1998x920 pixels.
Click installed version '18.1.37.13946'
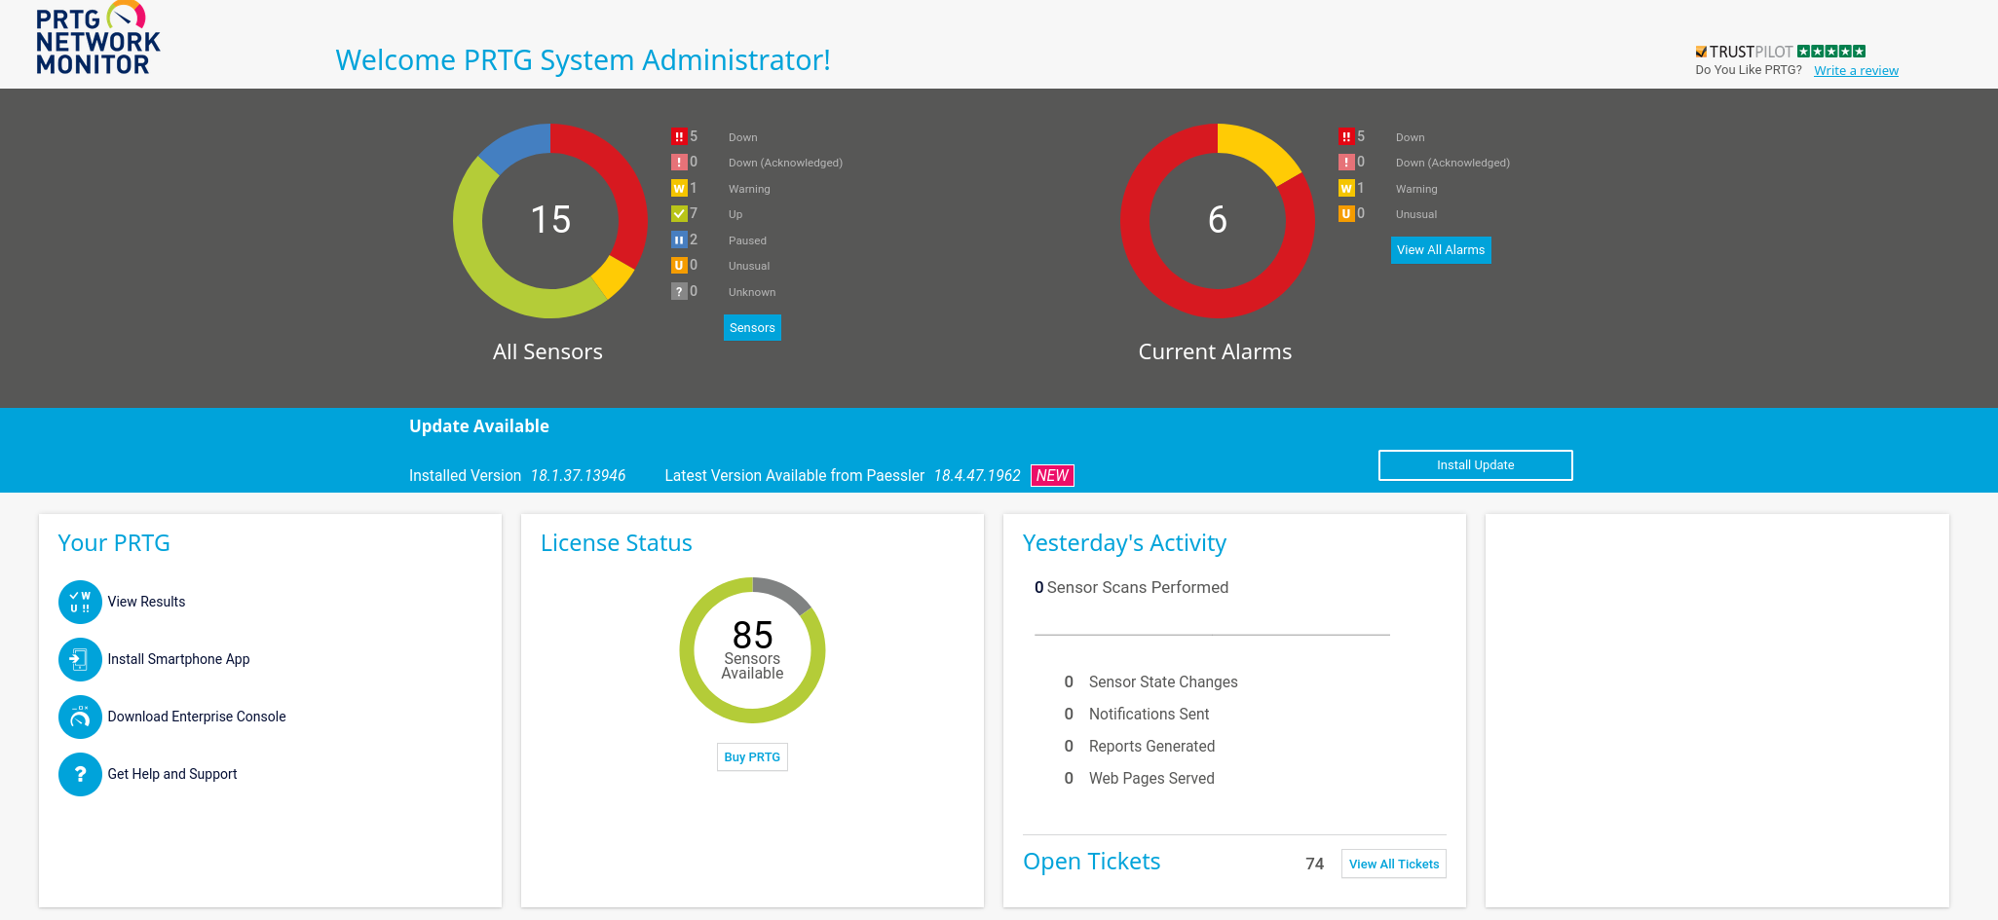578,476
